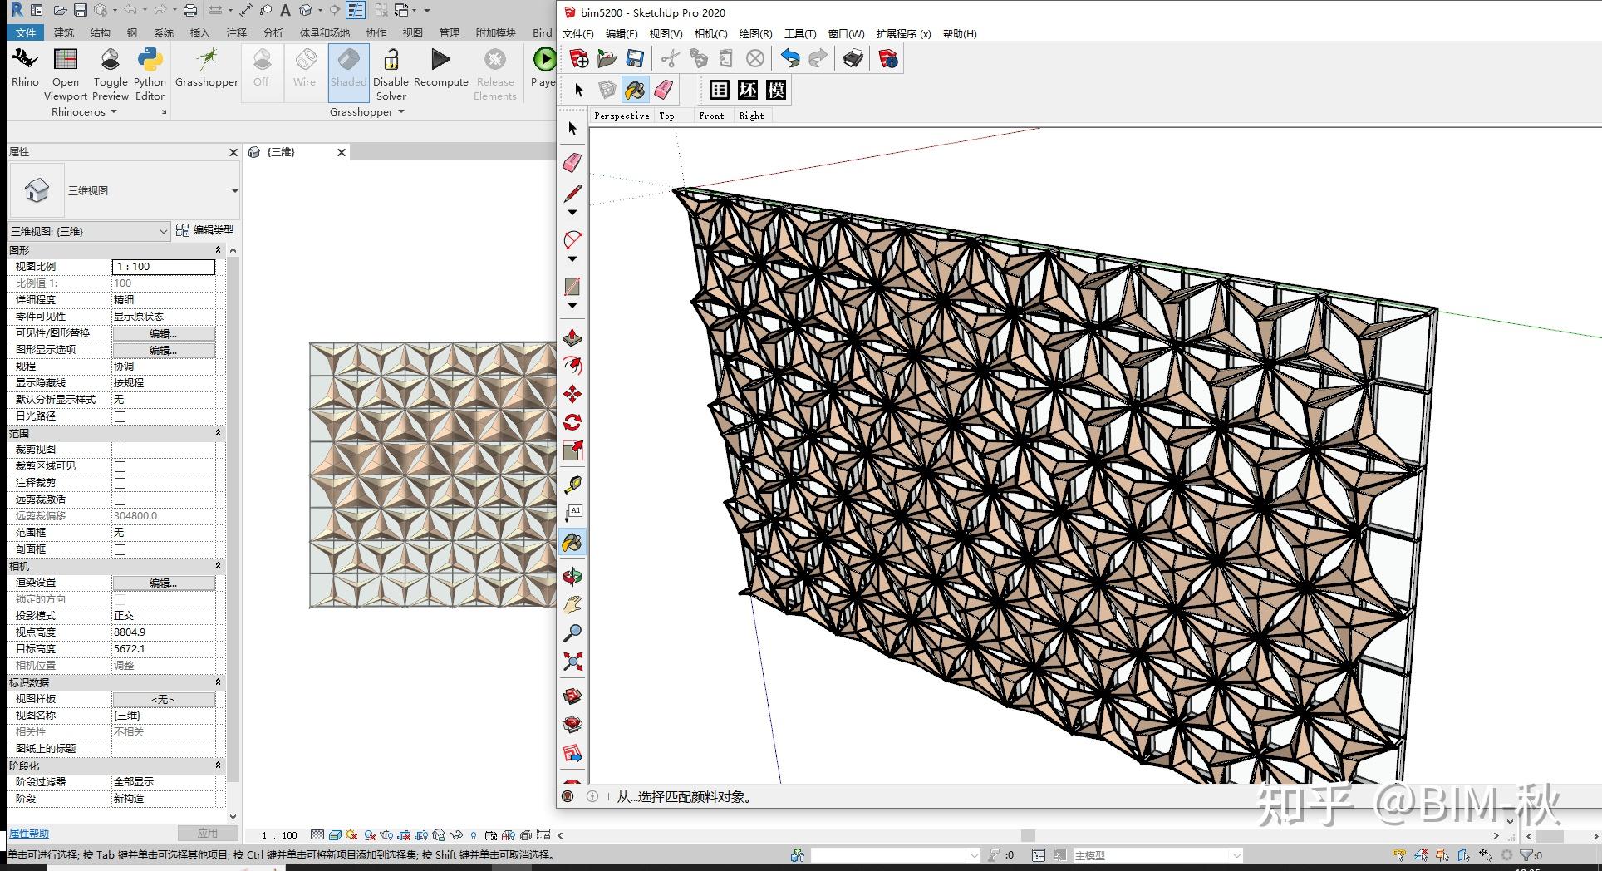Open the 相机(C) menu in SketchUp

click(x=710, y=34)
